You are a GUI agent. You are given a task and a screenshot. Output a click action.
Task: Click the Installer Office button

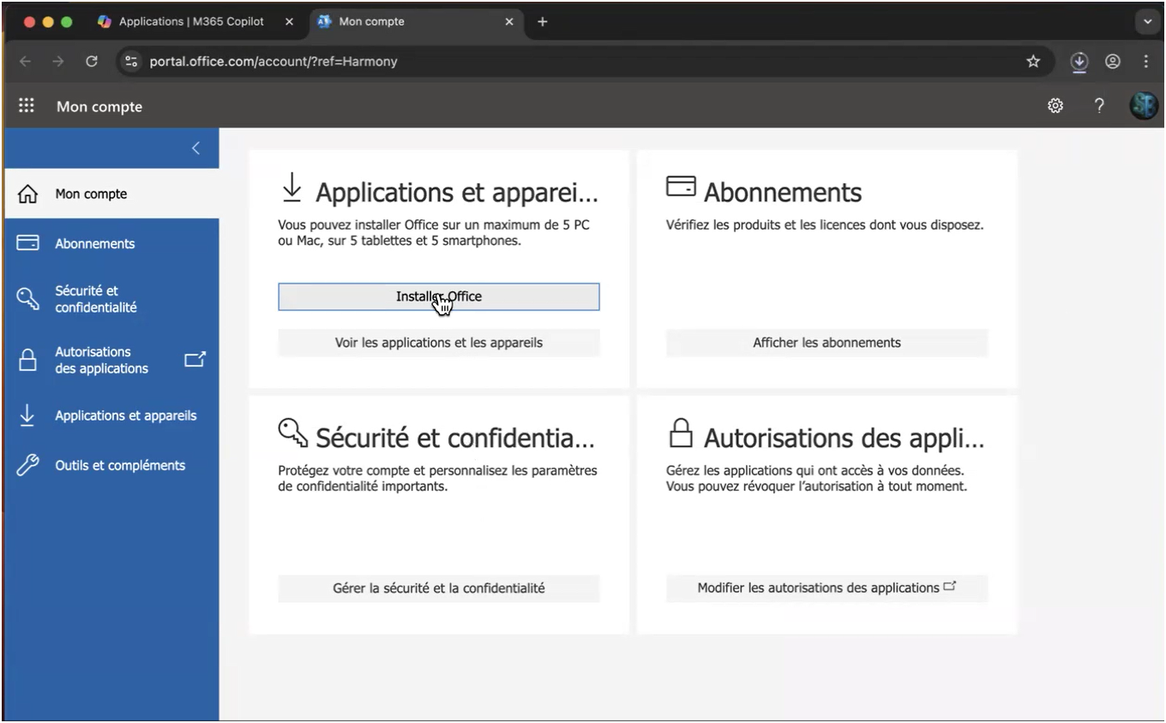tap(438, 296)
